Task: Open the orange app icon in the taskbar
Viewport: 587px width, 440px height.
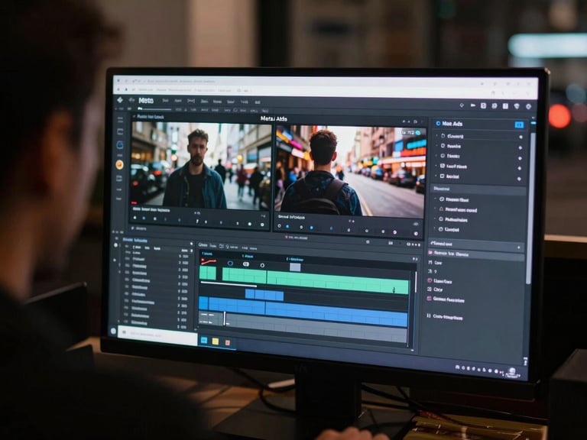Action: click(227, 342)
